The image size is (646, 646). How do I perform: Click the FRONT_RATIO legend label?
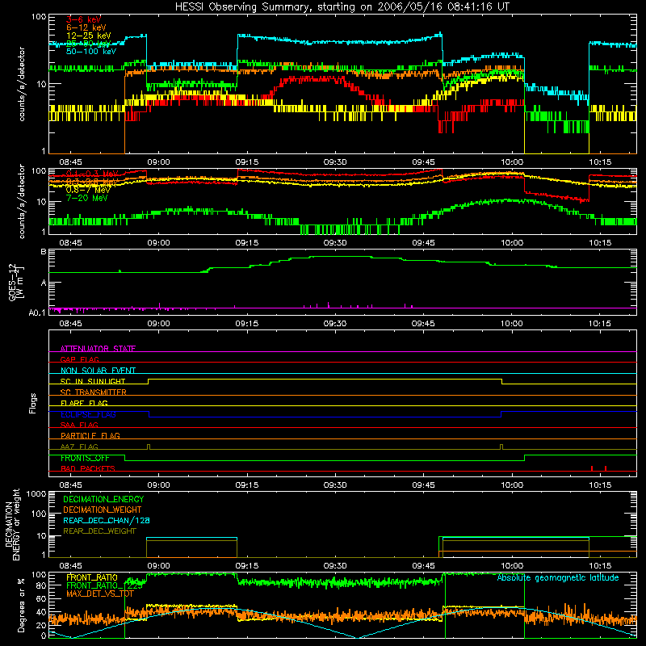pyautogui.click(x=92, y=577)
